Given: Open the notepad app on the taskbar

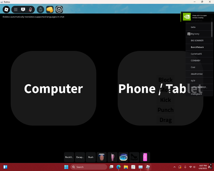Looking at the screenshot, I should pyautogui.click(x=133, y=167).
